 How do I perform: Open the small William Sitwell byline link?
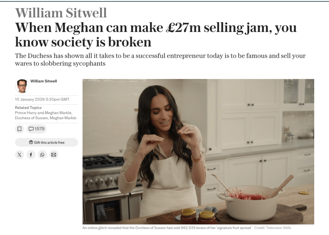(x=44, y=81)
